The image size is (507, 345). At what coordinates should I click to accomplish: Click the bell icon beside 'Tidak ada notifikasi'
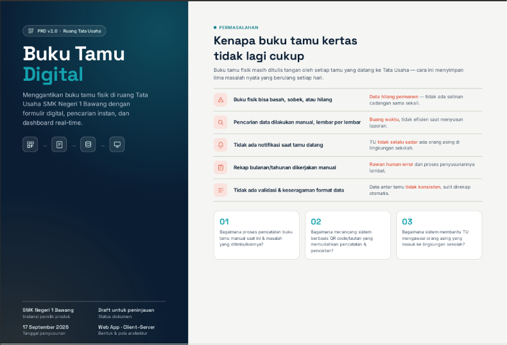pyautogui.click(x=221, y=145)
